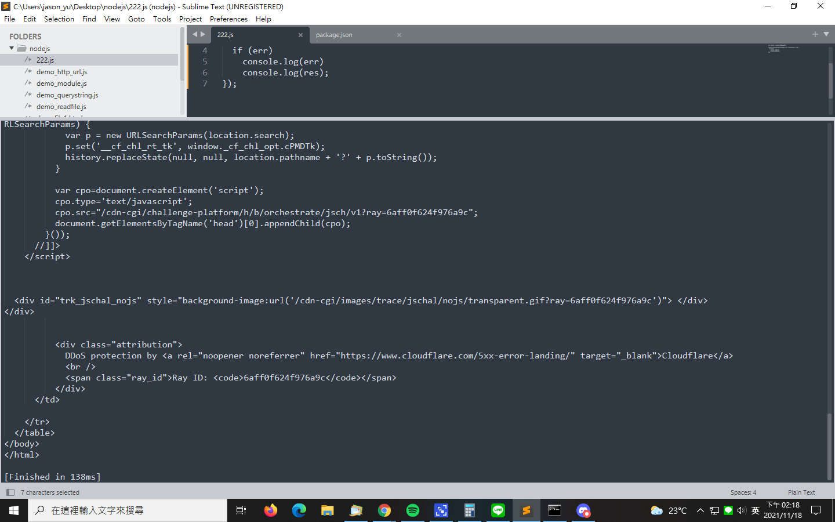
Task: Click the back navigation arrow beside the tabs
Action: (x=194, y=34)
